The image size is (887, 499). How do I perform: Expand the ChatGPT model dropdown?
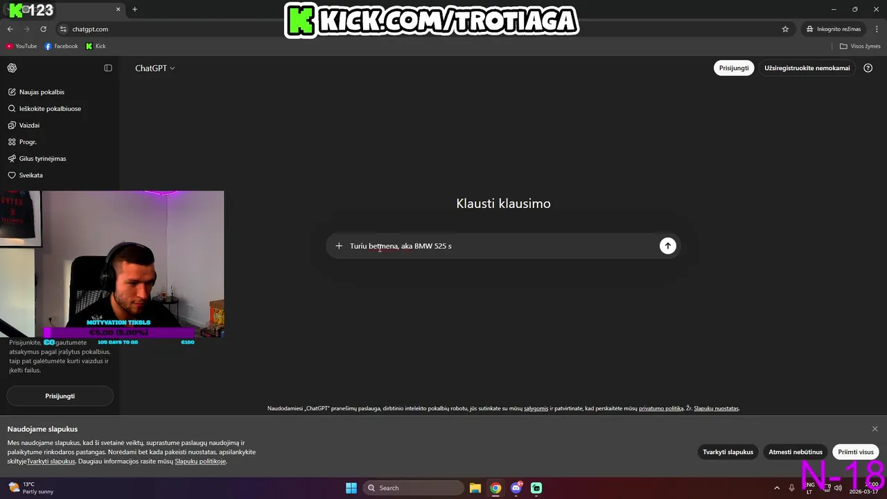pyautogui.click(x=155, y=68)
